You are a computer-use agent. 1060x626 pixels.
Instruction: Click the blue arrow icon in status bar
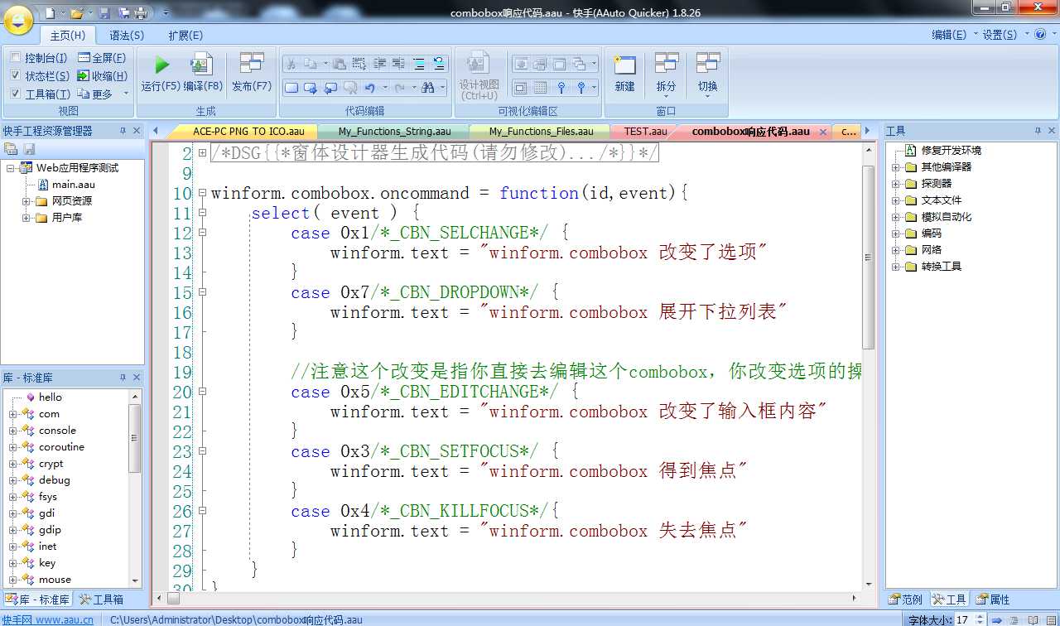pos(997,619)
